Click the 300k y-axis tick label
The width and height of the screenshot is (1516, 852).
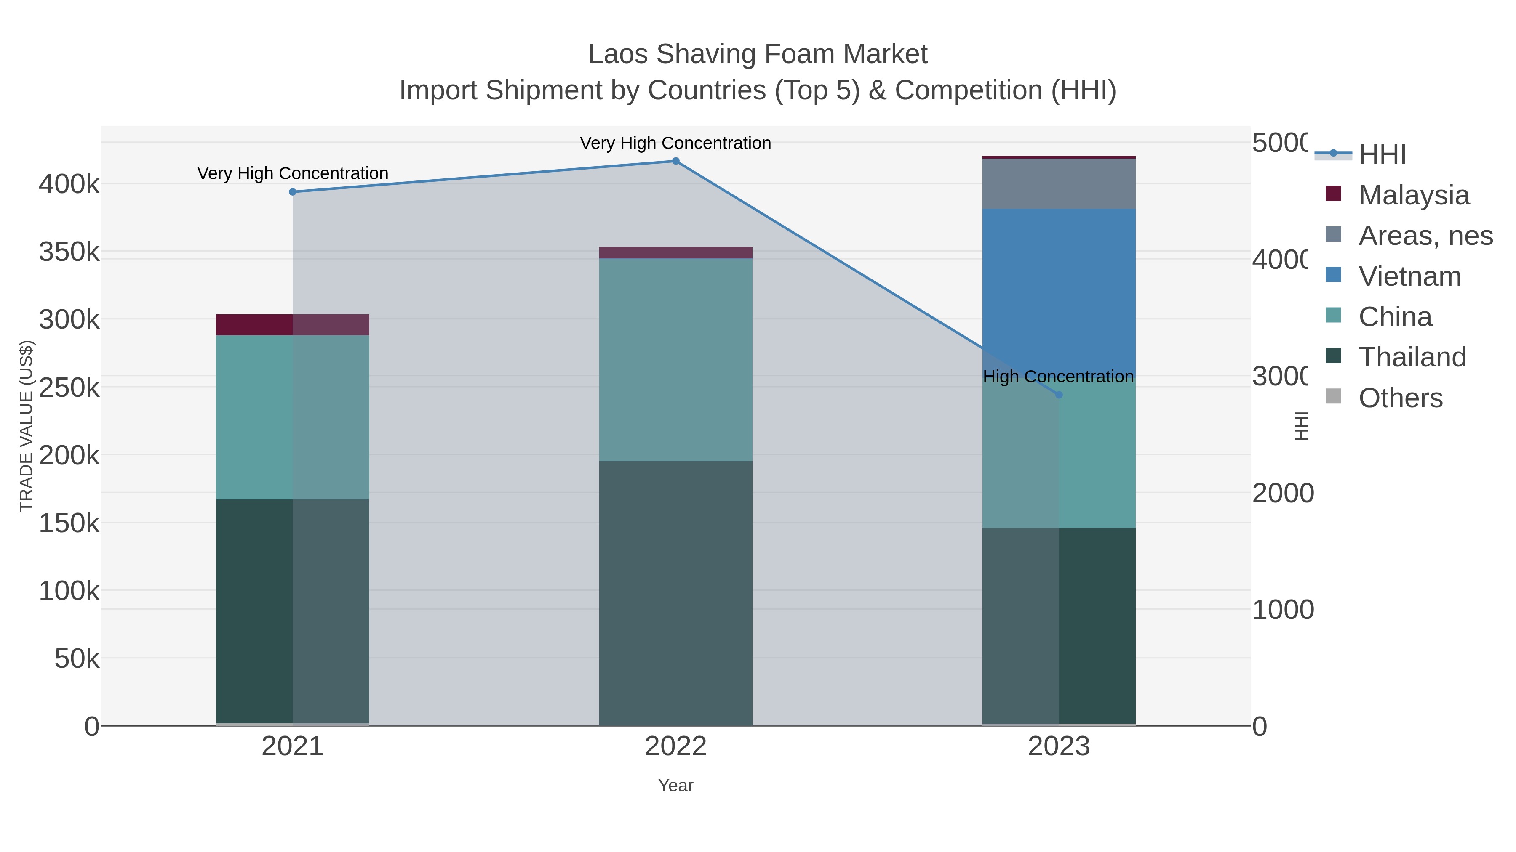coord(69,320)
